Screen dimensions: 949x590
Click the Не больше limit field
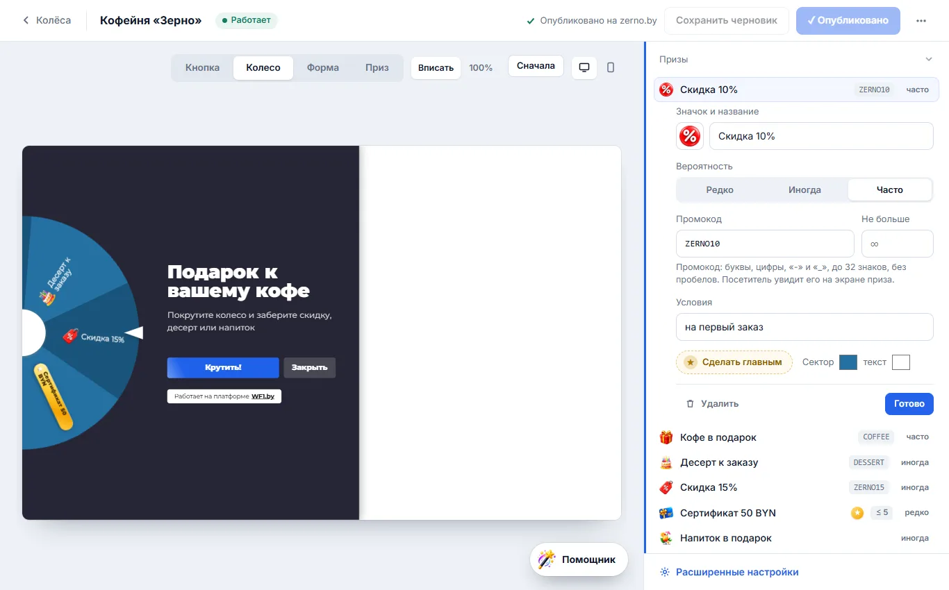click(898, 244)
